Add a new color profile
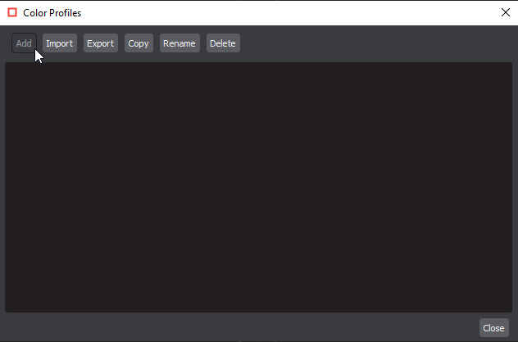The width and height of the screenshot is (518, 342). pos(24,43)
